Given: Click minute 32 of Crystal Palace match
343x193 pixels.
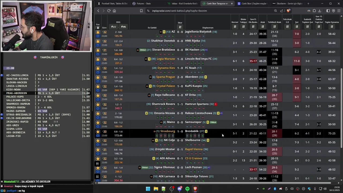Looking at the screenshot, I should point(105,86).
